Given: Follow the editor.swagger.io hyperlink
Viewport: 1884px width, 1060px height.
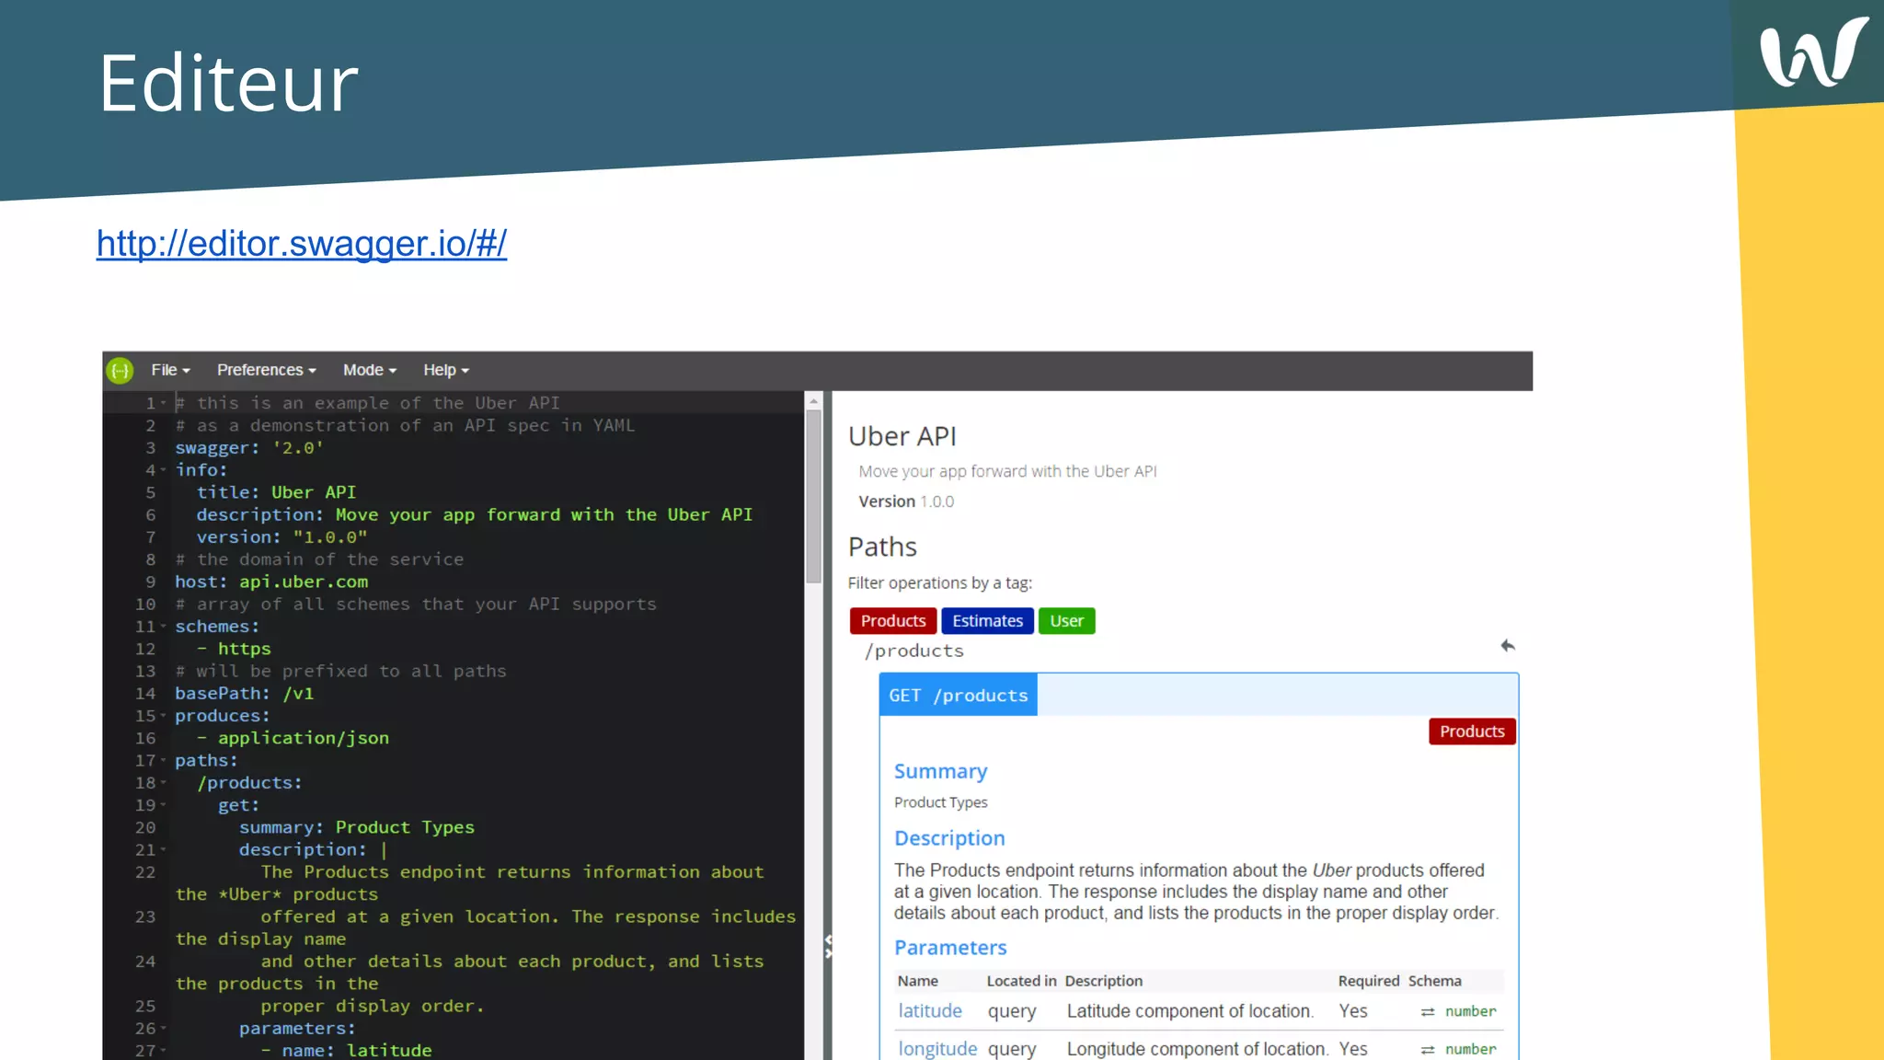Looking at the screenshot, I should click(x=302, y=244).
